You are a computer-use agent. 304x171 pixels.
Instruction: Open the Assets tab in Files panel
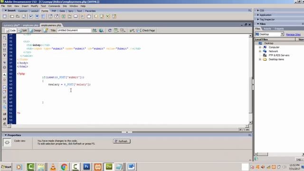(x=267, y=28)
